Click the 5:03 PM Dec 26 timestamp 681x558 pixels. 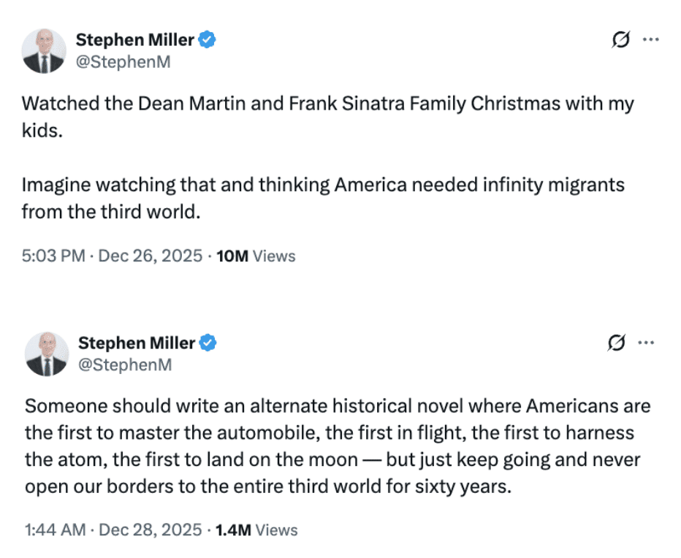click(112, 256)
